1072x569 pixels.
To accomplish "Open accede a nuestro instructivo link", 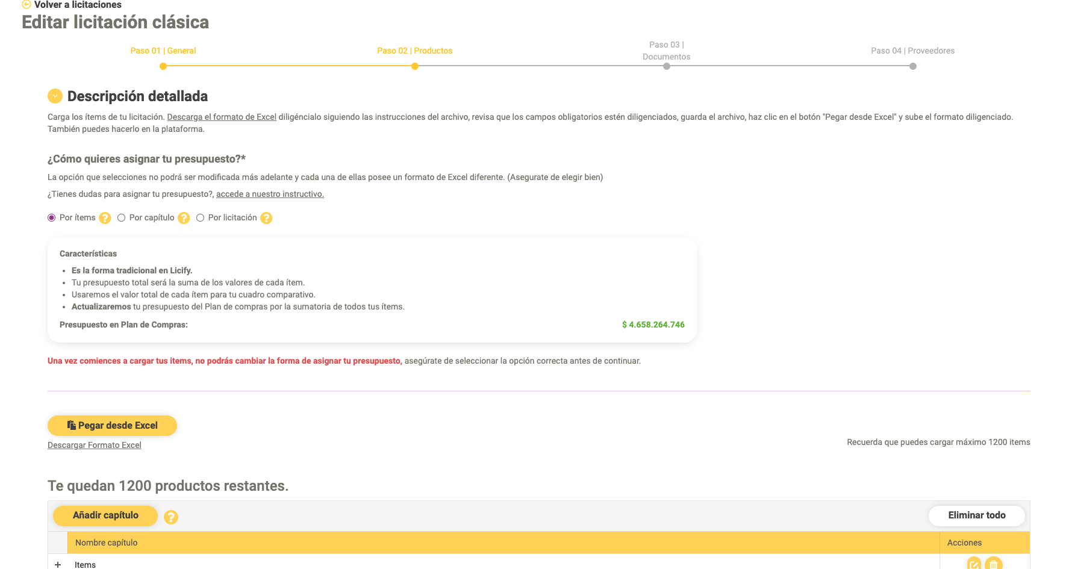I will click(270, 194).
